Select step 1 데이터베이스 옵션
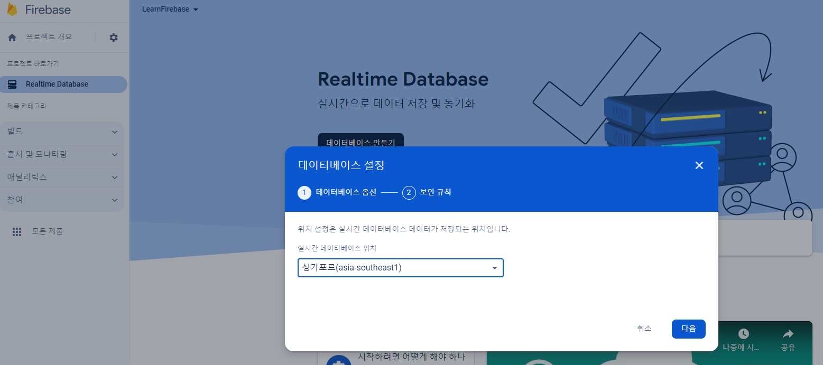 (337, 193)
